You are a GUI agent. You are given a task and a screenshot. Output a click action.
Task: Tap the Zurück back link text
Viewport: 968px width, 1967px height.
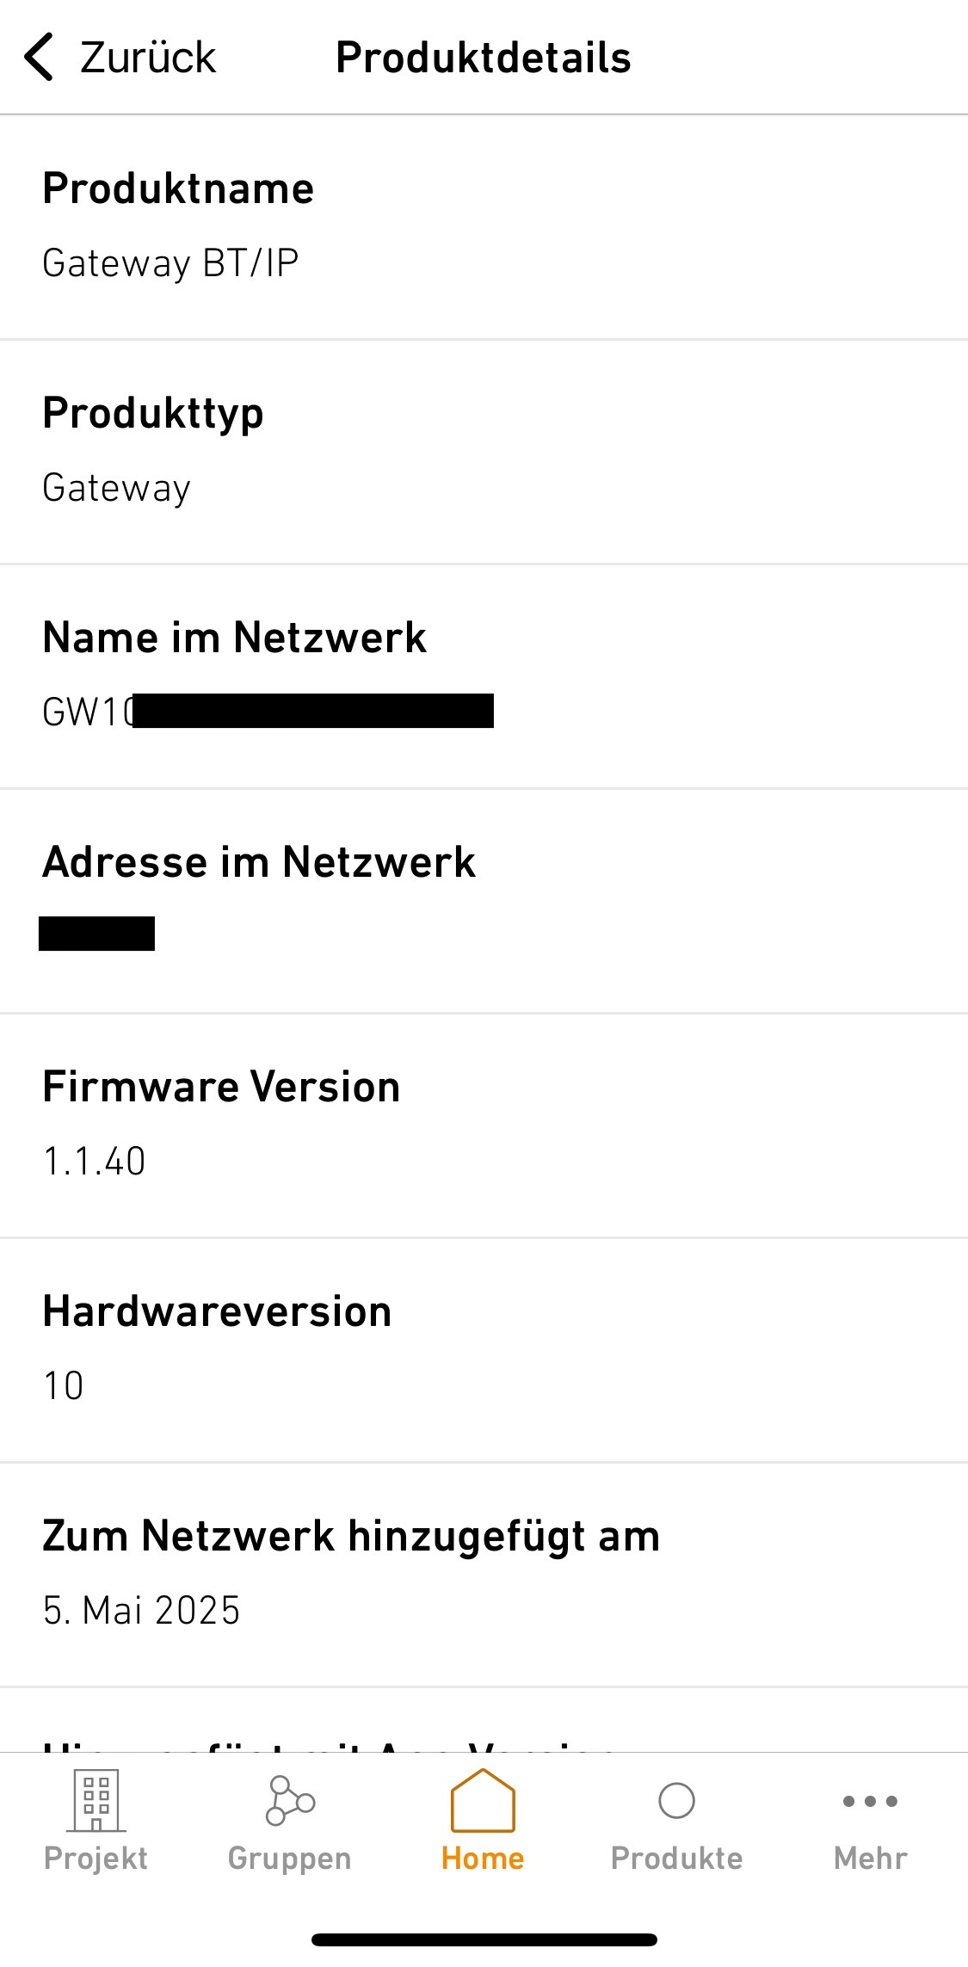[x=148, y=58]
